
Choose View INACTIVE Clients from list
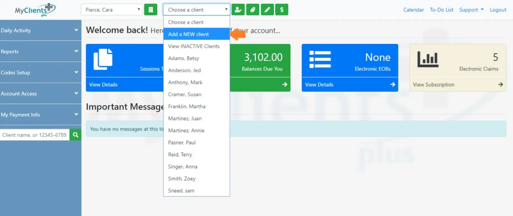[x=194, y=46]
